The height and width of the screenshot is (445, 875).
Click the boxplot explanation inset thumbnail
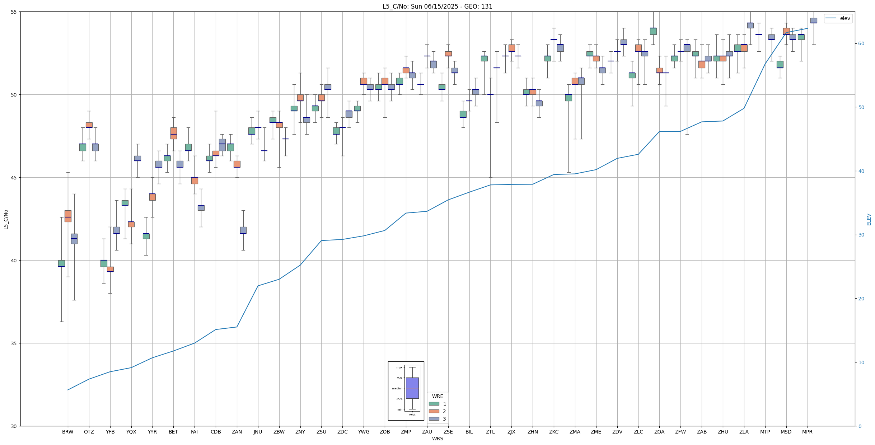pos(406,391)
